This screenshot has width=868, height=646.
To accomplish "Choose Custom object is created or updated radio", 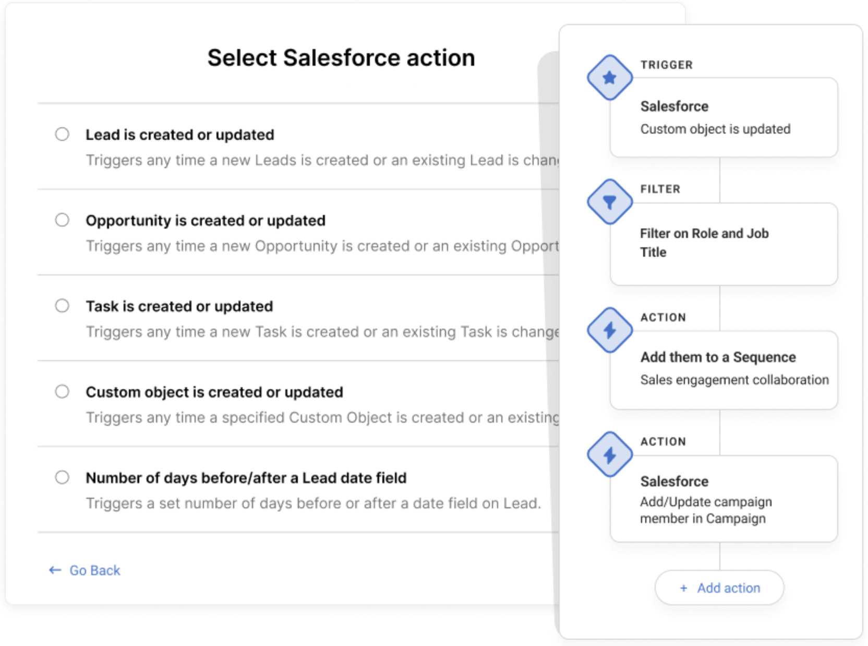I will click(62, 391).
